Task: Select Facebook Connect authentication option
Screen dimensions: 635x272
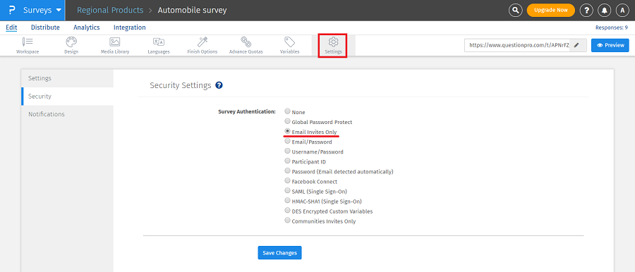Action: pos(288,180)
